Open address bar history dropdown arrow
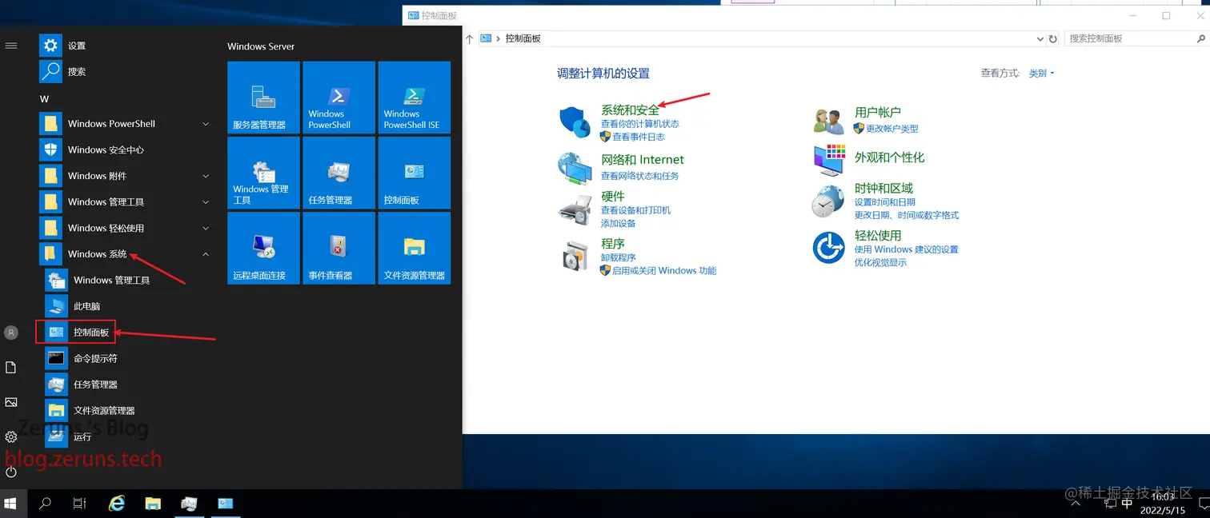The height and width of the screenshot is (518, 1210). (1040, 38)
